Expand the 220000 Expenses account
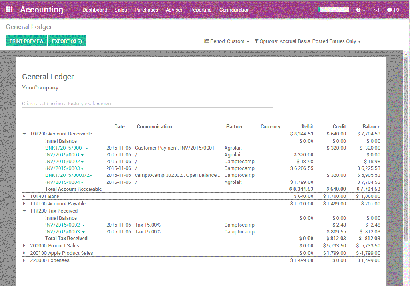Screen dimensions: 410x286 click(x=24, y=260)
